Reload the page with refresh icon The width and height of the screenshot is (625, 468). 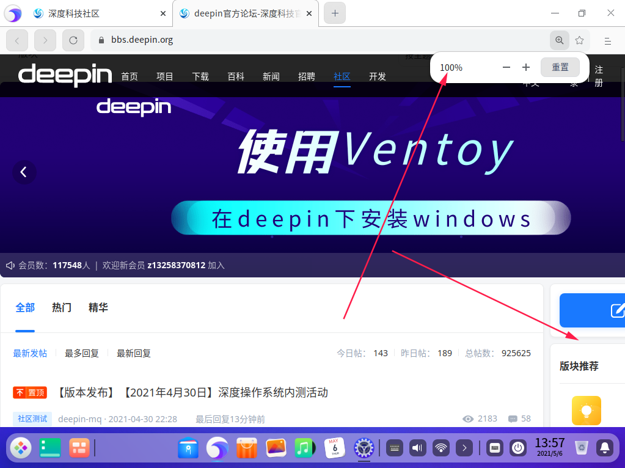coord(73,40)
